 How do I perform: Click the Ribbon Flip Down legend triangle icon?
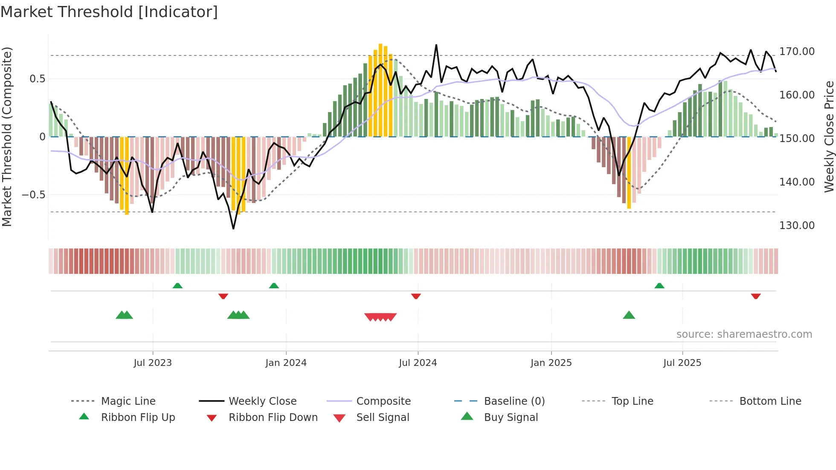pos(212,418)
